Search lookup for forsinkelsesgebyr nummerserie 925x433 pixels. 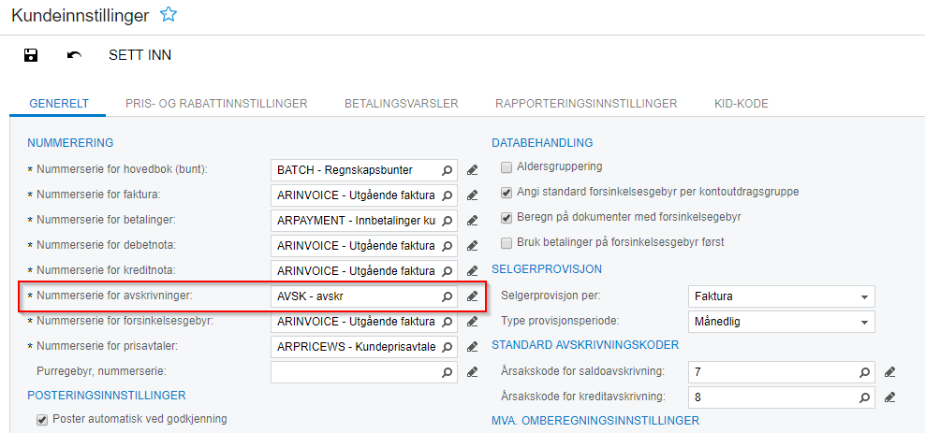[x=448, y=322]
